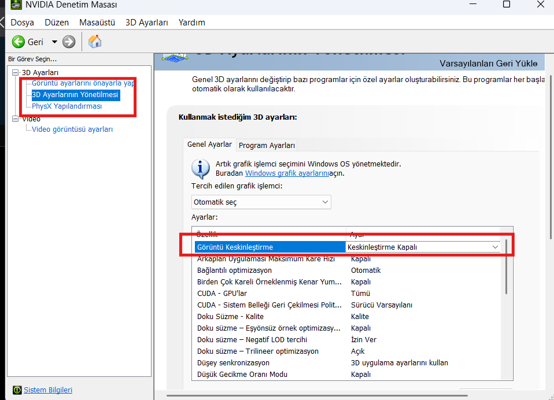This screenshot has height=400, width=554.
Task: Click the blue info icon in Genel Ayarlar
Action: [x=200, y=169]
